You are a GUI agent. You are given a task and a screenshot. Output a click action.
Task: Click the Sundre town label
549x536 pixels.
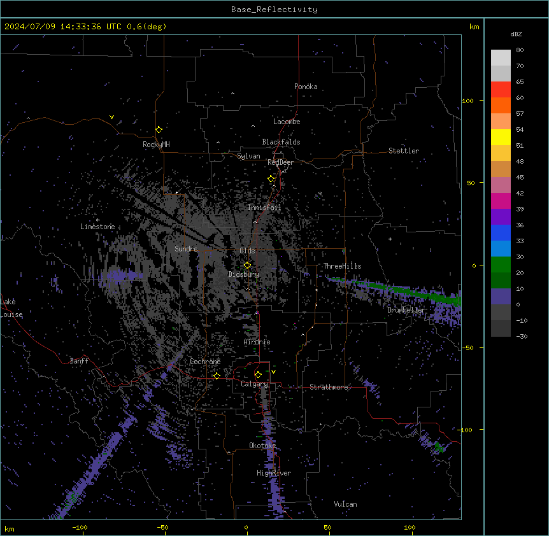coord(186,249)
